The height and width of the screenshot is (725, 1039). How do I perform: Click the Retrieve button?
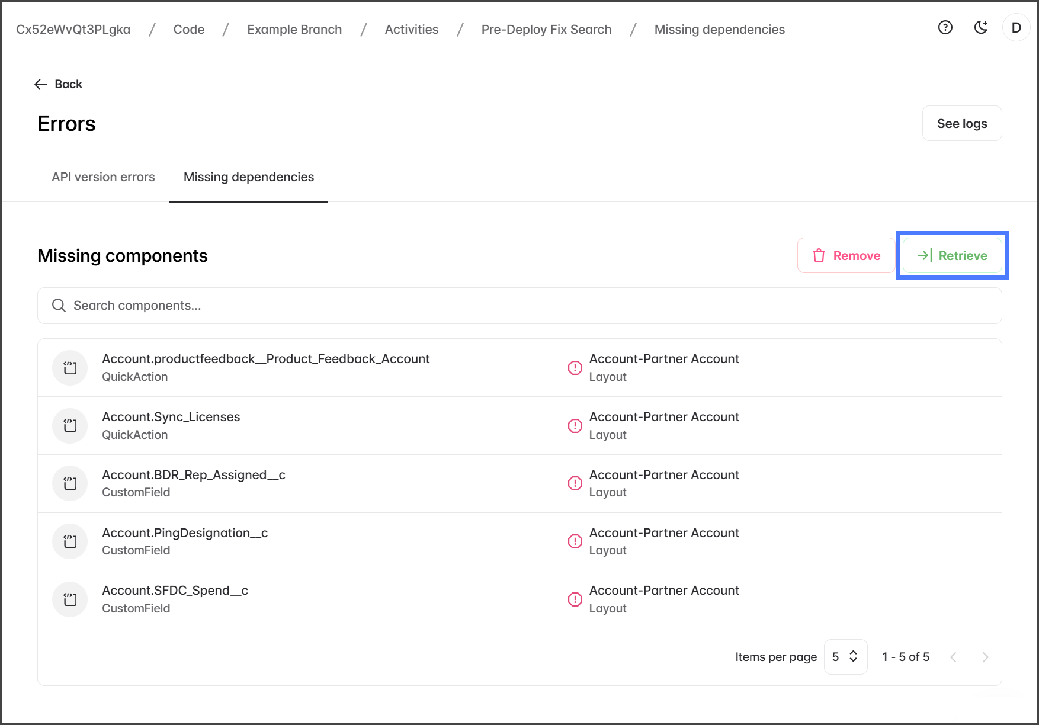(x=952, y=255)
